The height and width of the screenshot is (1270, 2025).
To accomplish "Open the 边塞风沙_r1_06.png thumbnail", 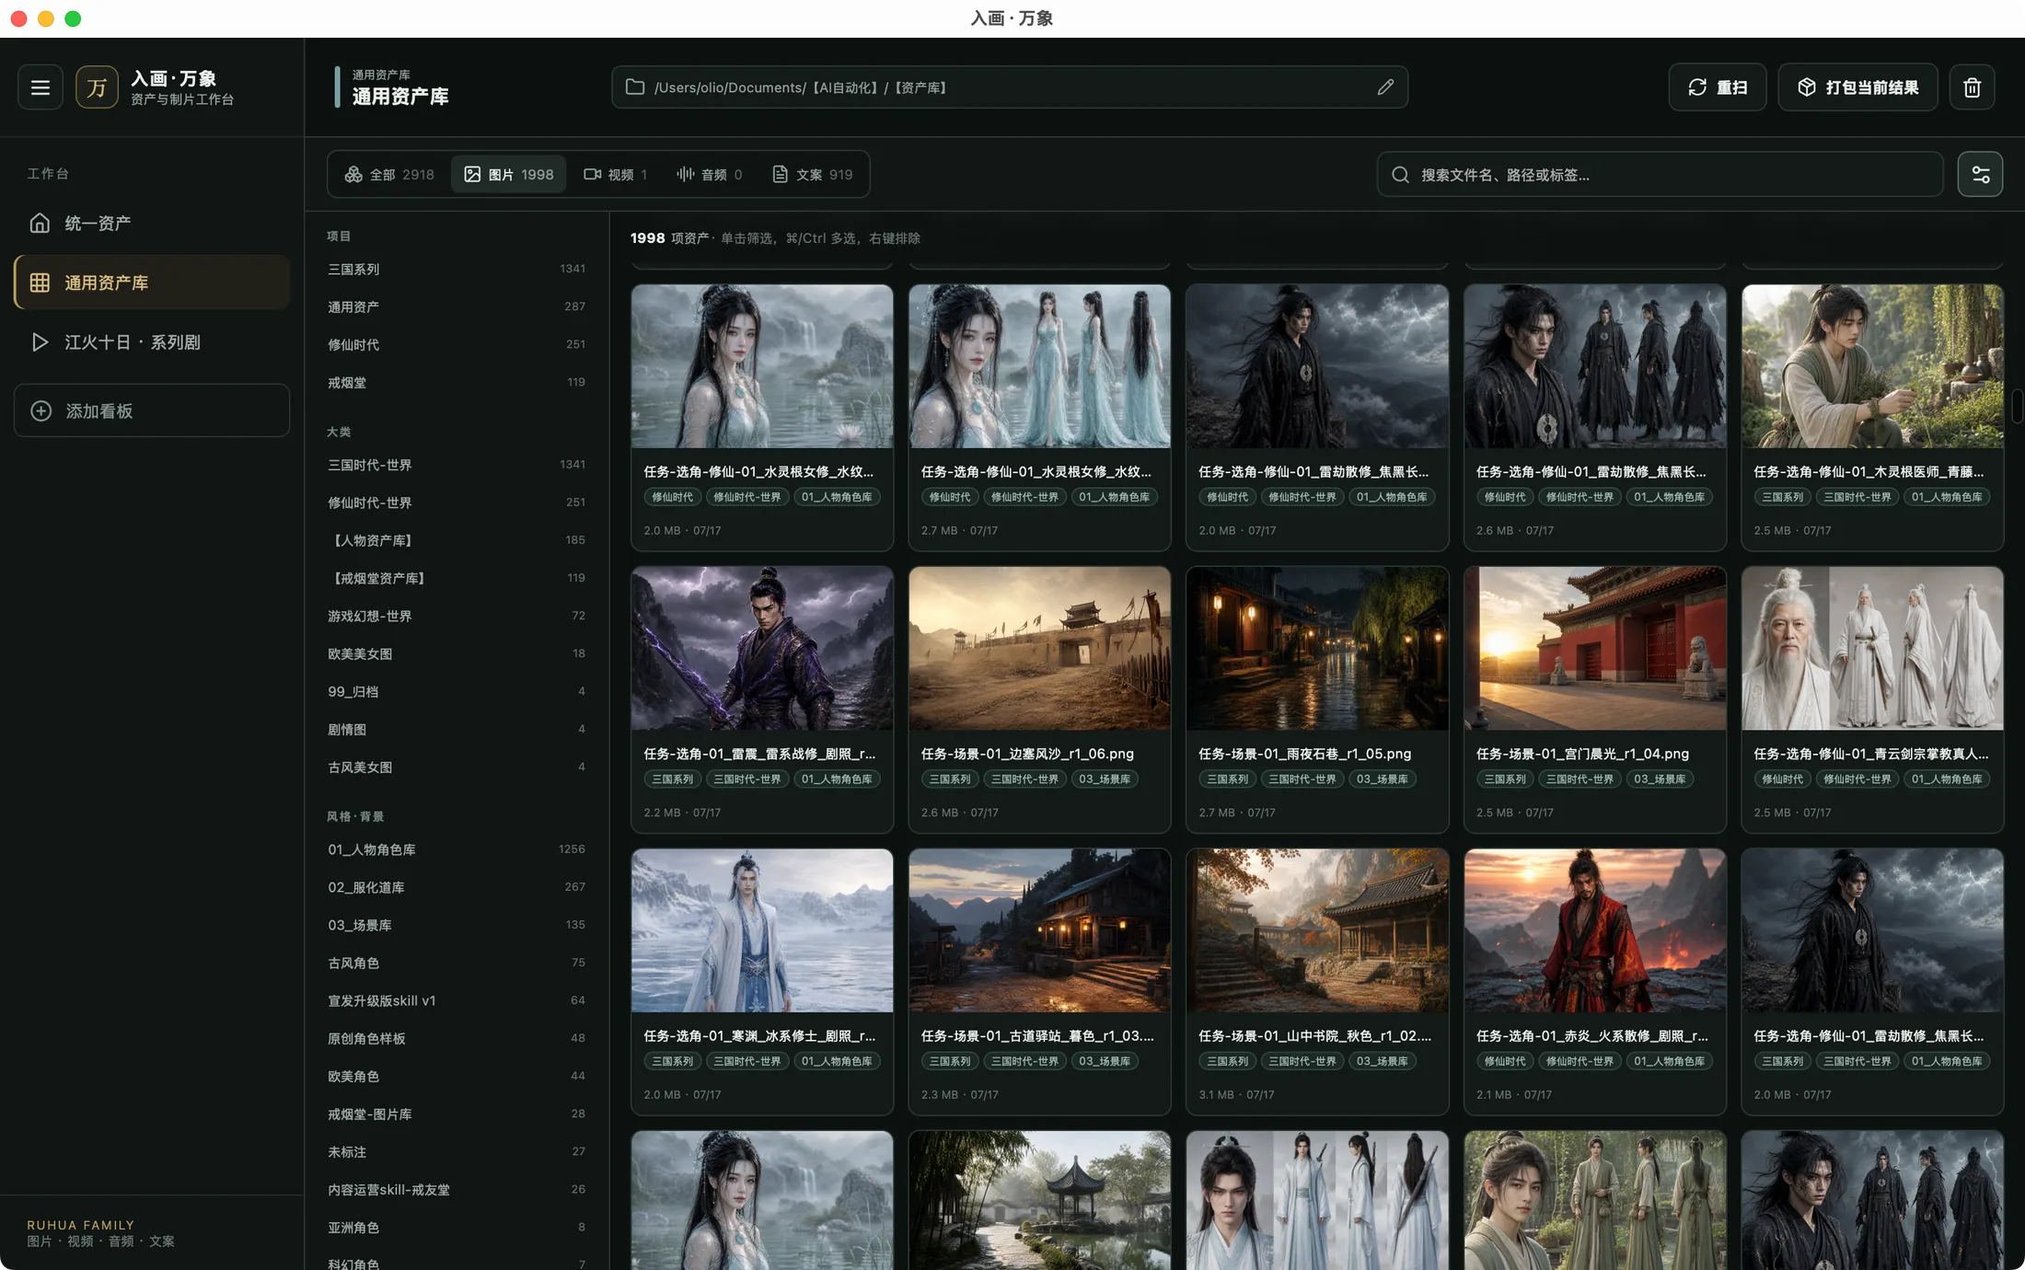I will tap(1039, 649).
